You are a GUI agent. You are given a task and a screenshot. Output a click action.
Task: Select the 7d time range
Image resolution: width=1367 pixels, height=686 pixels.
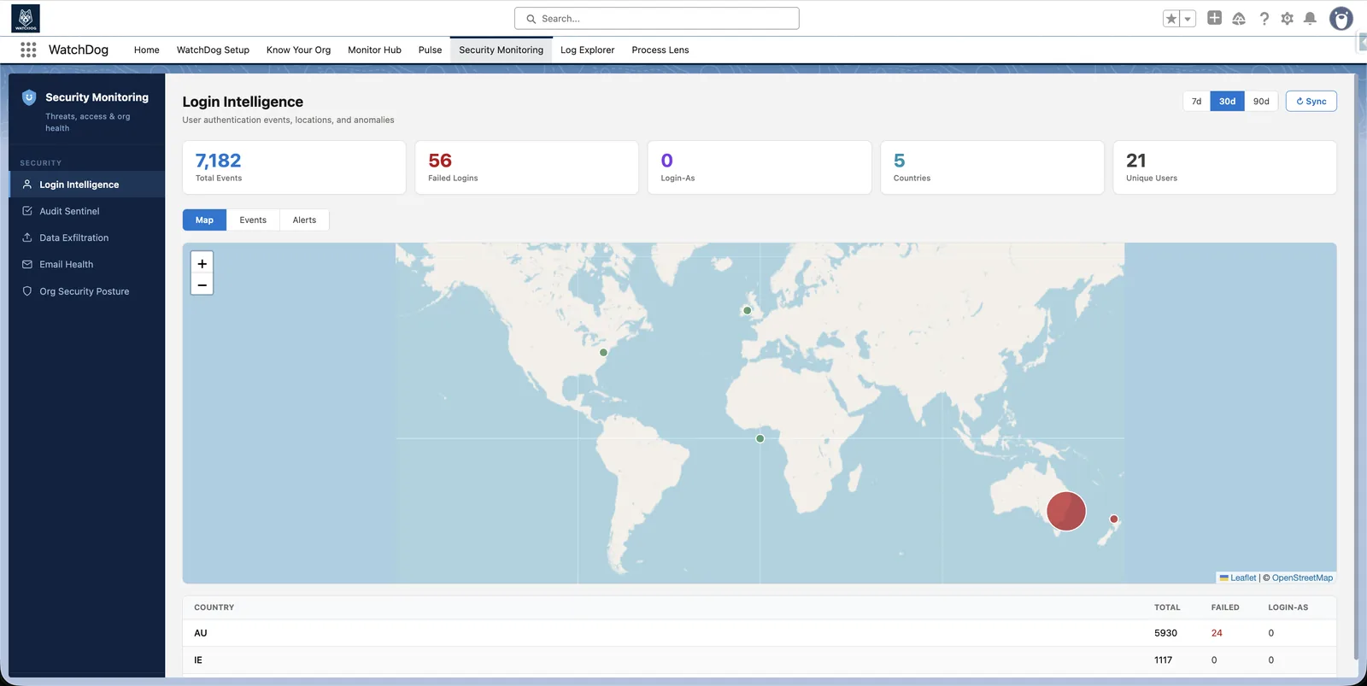tap(1196, 101)
